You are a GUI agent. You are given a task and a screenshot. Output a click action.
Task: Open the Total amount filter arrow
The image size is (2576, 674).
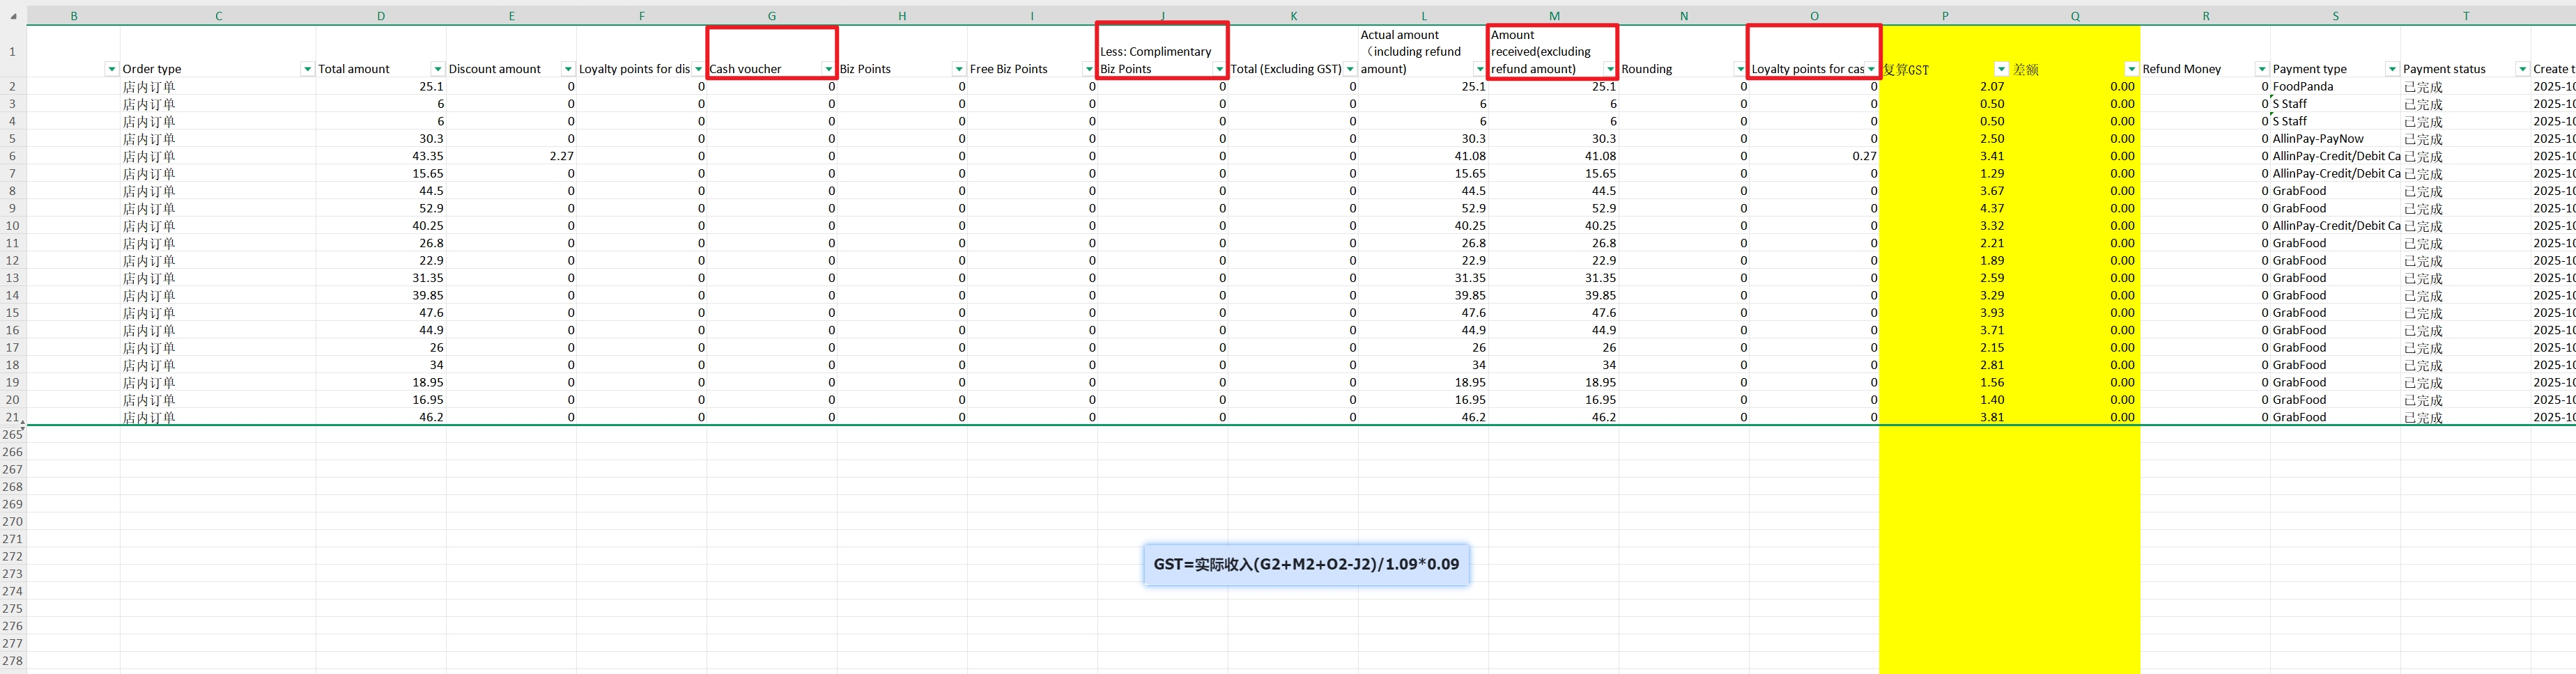pos(437,69)
